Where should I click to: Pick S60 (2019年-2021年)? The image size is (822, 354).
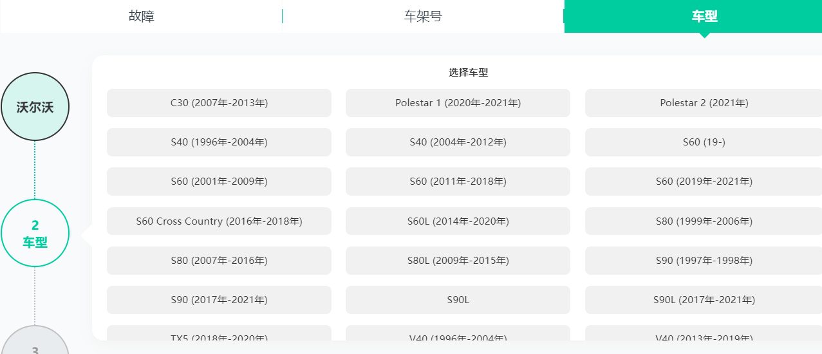click(x=704, y=182)
